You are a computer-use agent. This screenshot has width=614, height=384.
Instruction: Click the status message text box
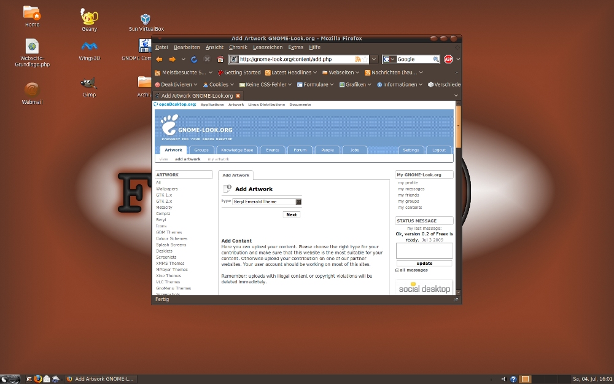(424, 251)
